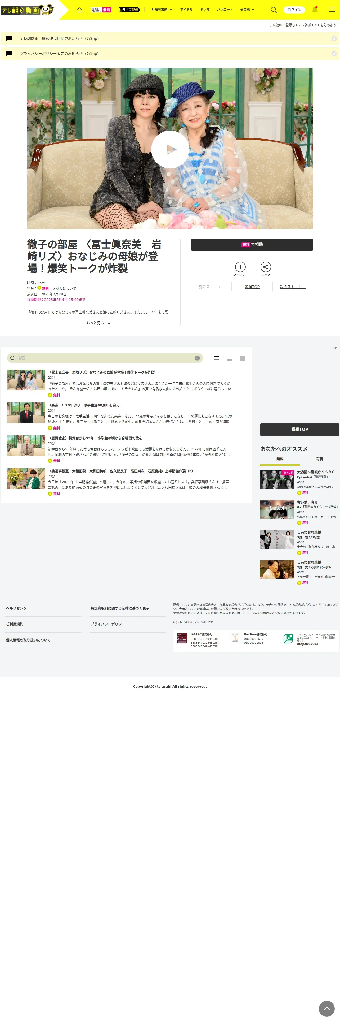Click the dark 番組TOP sidebar button

pyautogui.click(x=300, y=430)
